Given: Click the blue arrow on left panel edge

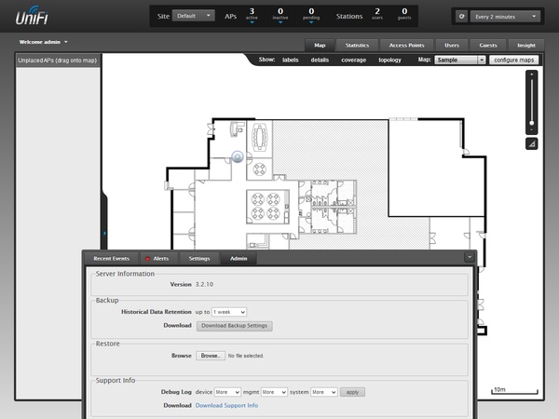Looking at the screenshot, I should point(104,234).
